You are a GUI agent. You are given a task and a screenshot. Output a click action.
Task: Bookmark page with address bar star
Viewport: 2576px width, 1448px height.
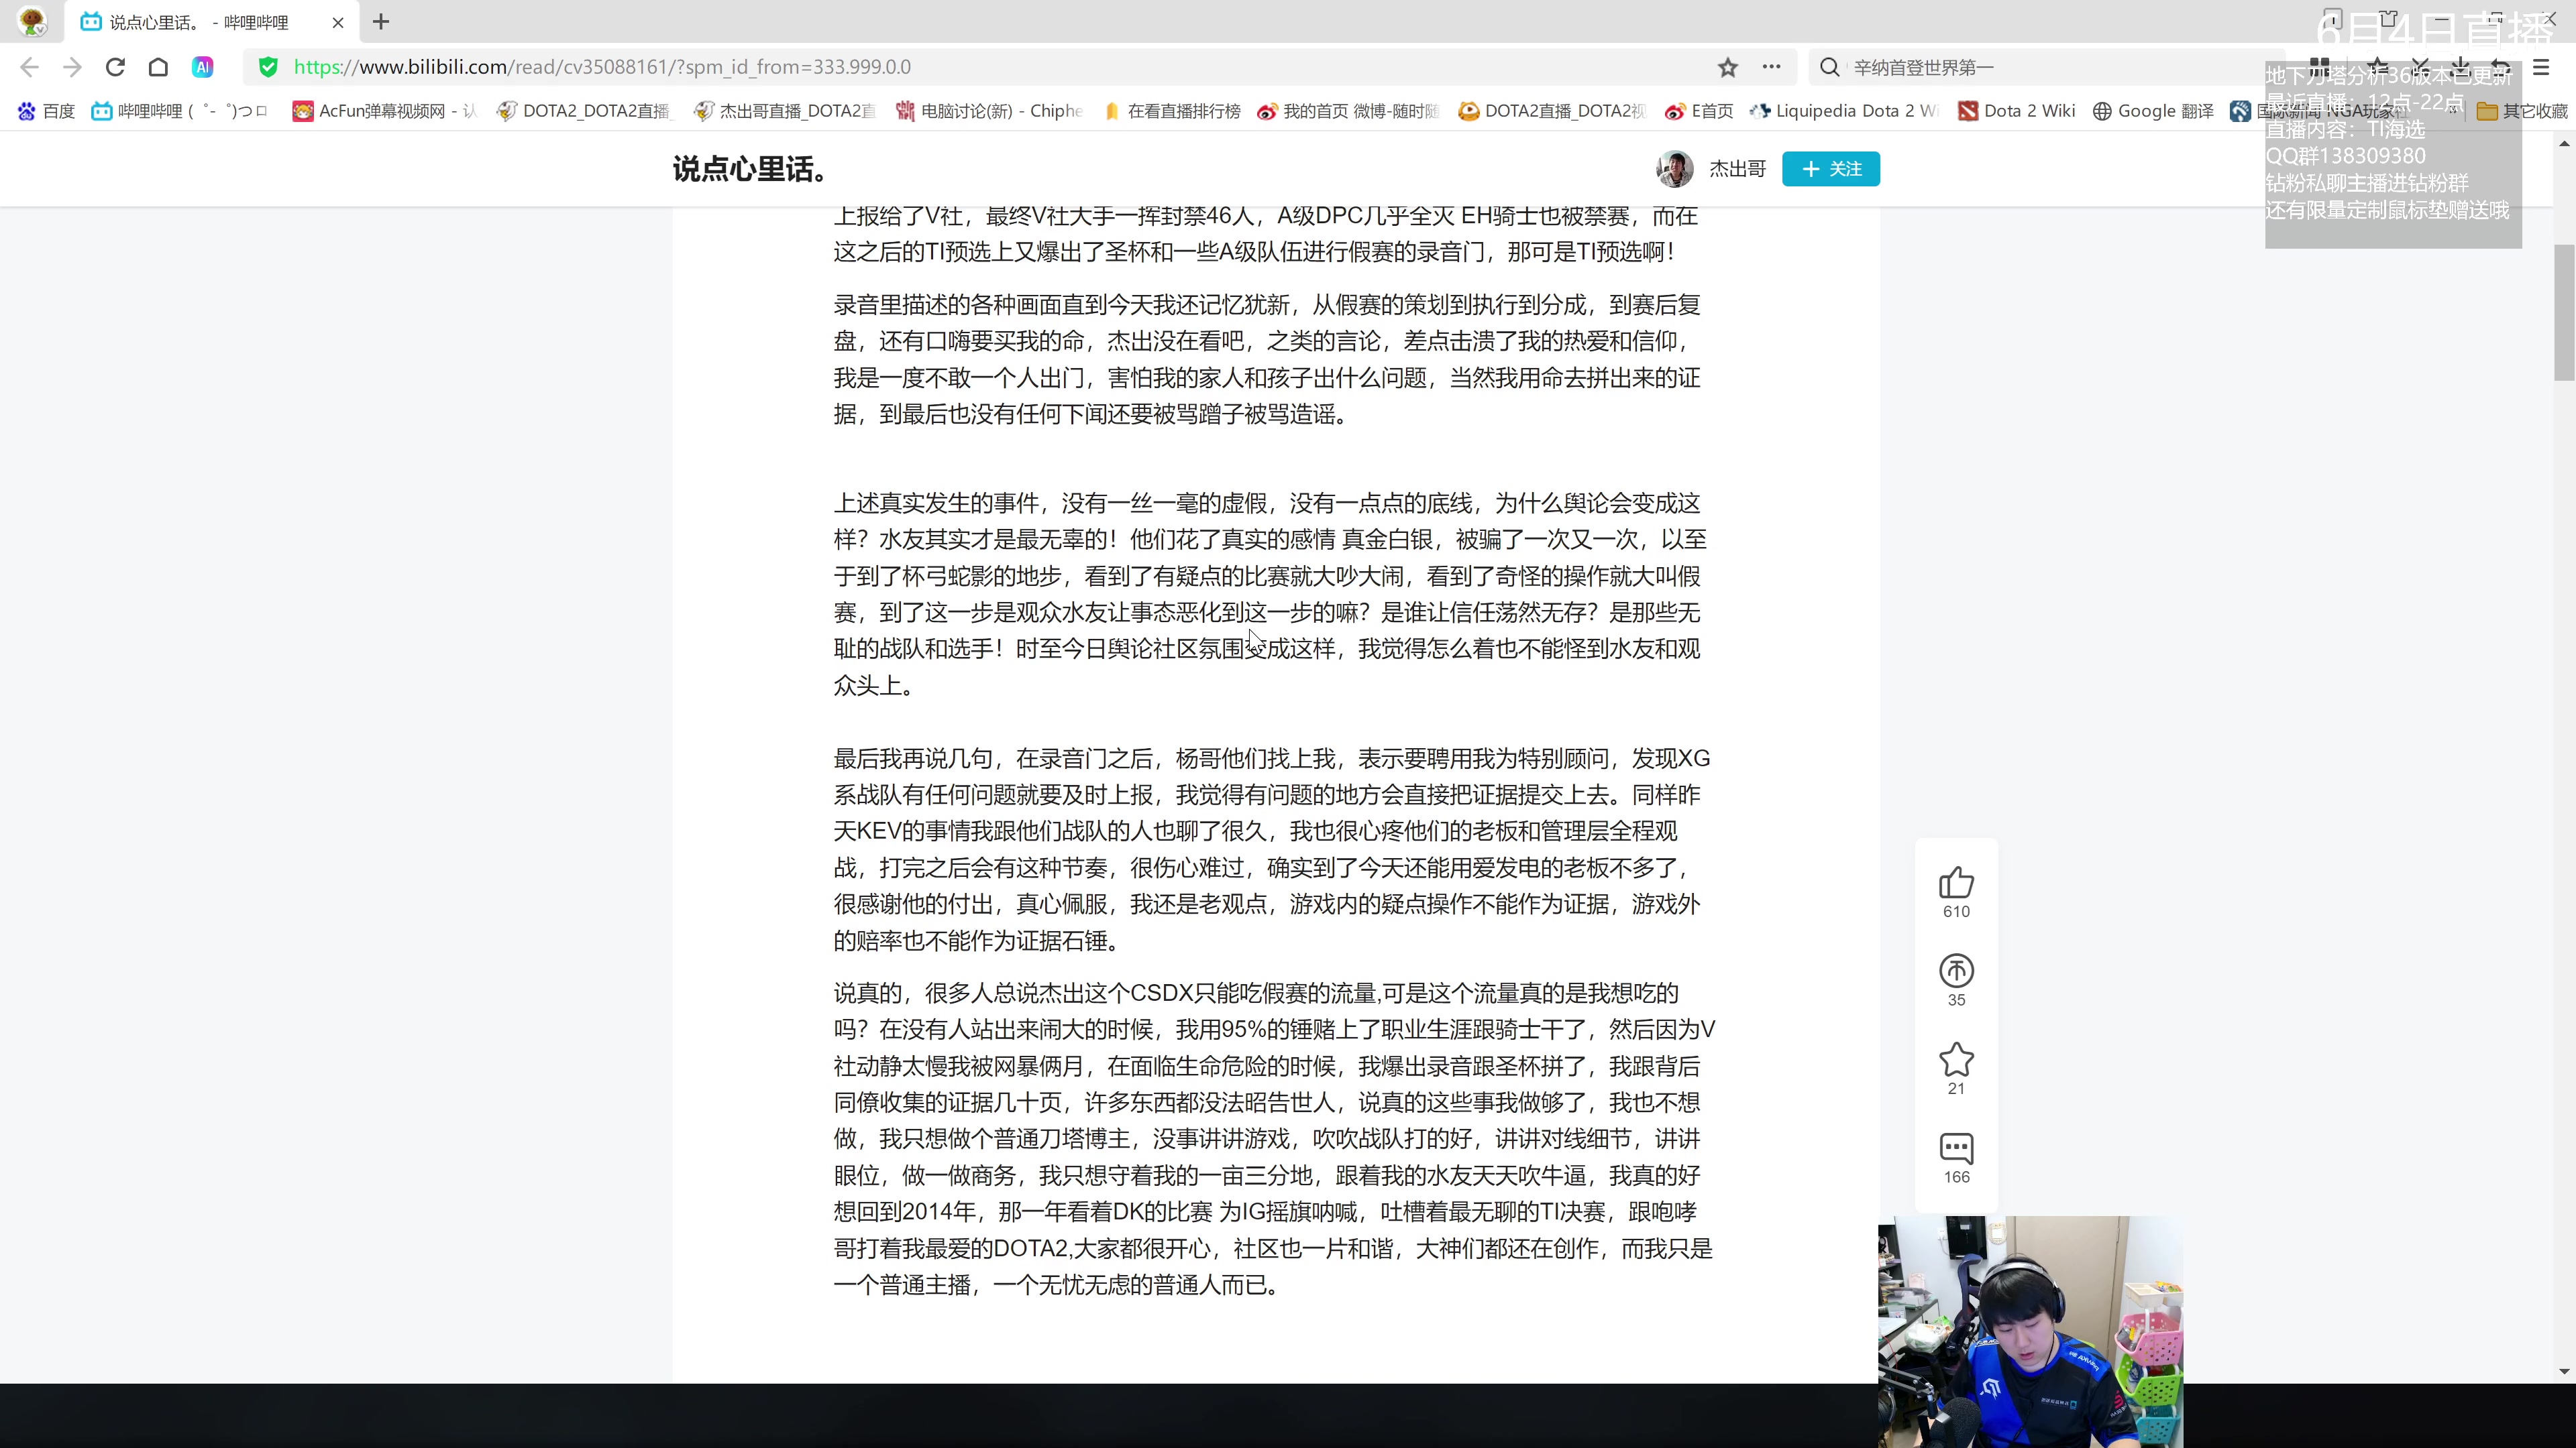(x=1728, y=67)
